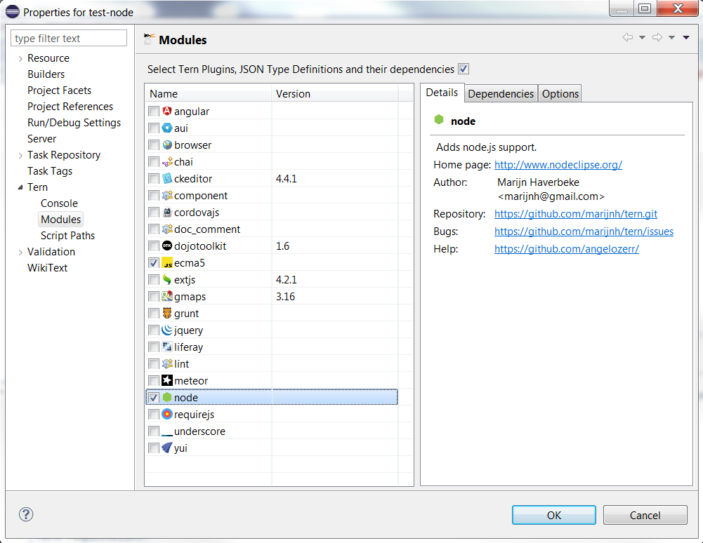Open the nodeclipse.org home page link

click(x=558, y=165)
